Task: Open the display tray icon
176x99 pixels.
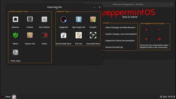Action: click(x=161, y=97)
